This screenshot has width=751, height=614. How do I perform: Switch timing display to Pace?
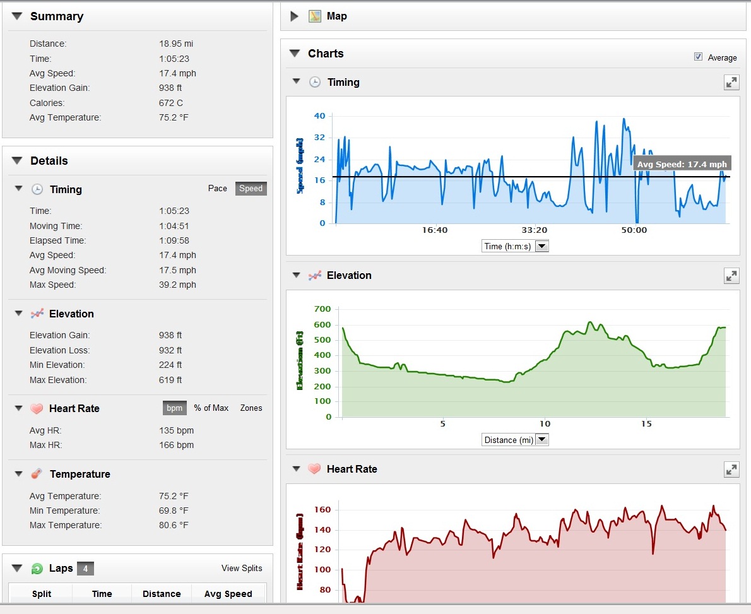coord(218,189)
